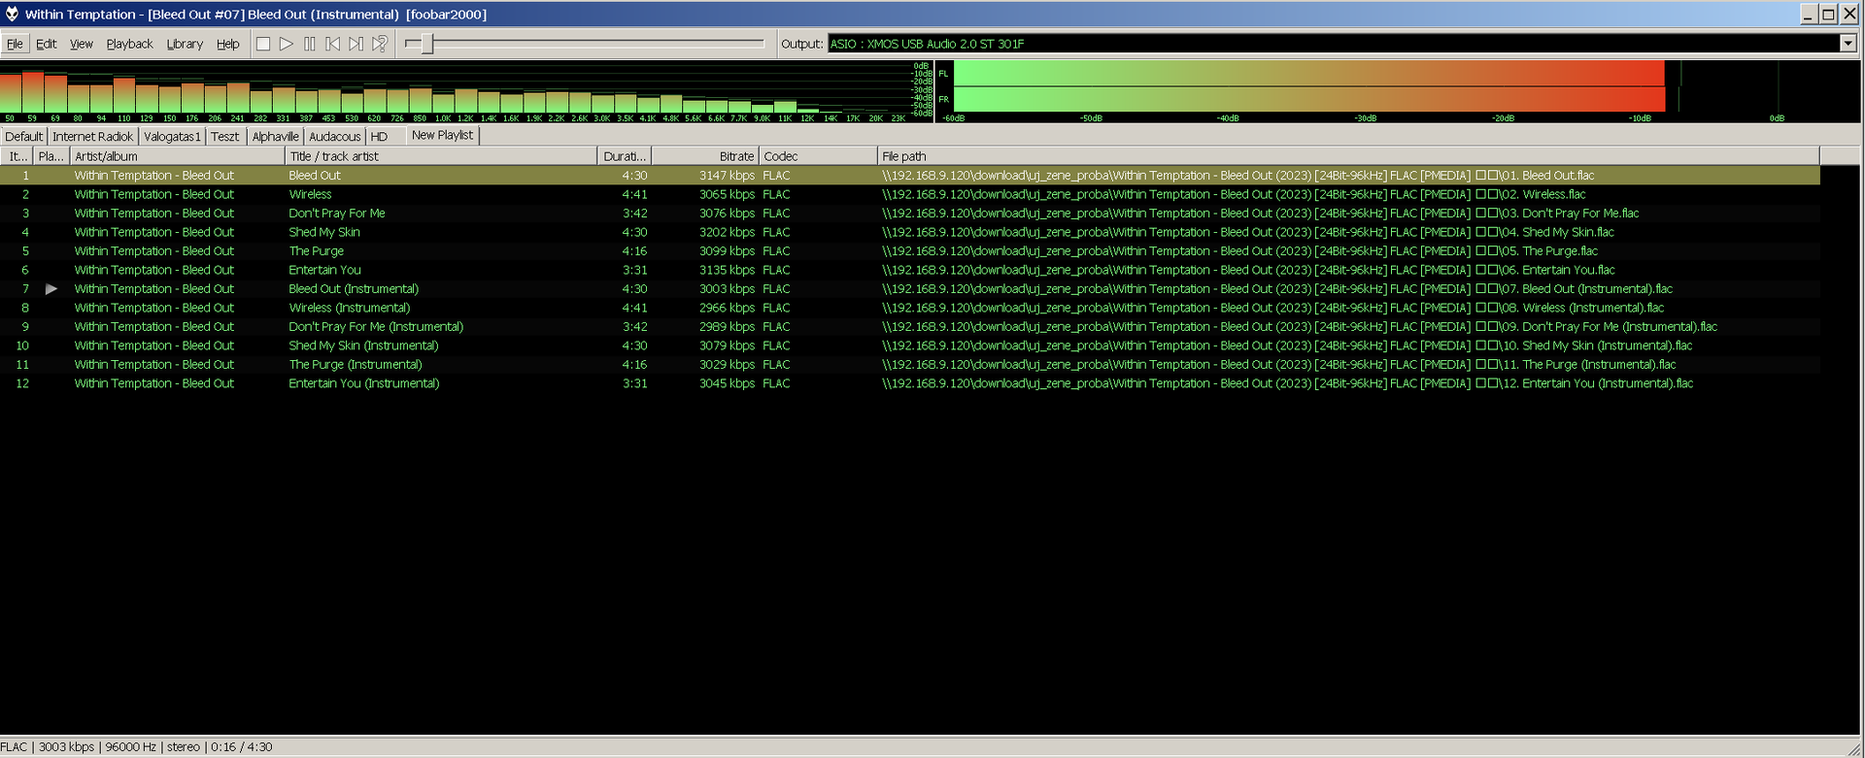Sort by Artist/album column header
Viewport: 1865px width, 758px height.
[177, 156]
